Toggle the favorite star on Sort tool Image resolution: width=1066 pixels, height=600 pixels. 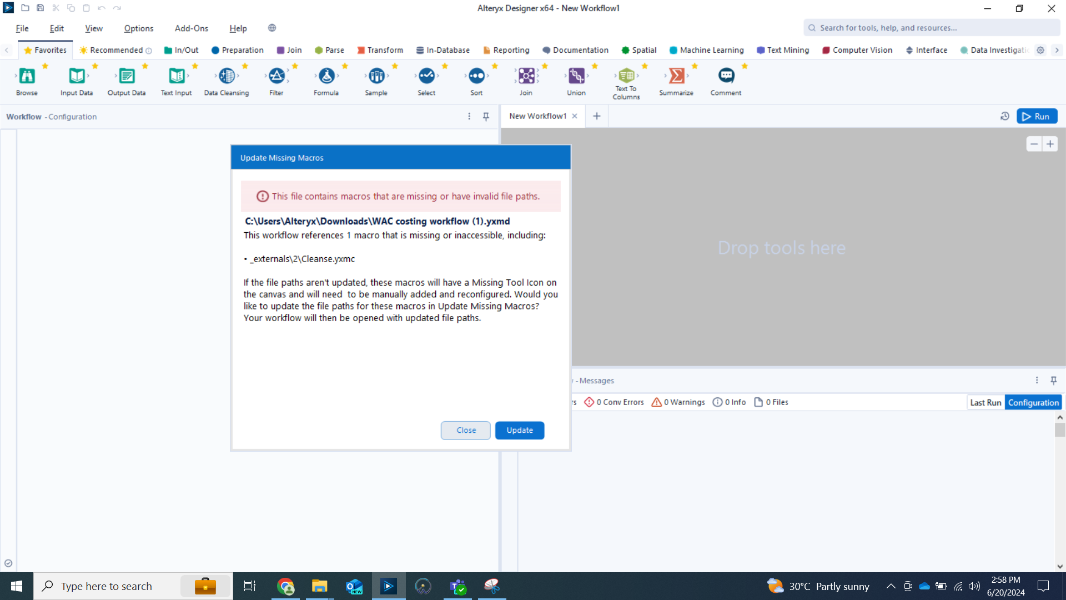pos(494,66)
